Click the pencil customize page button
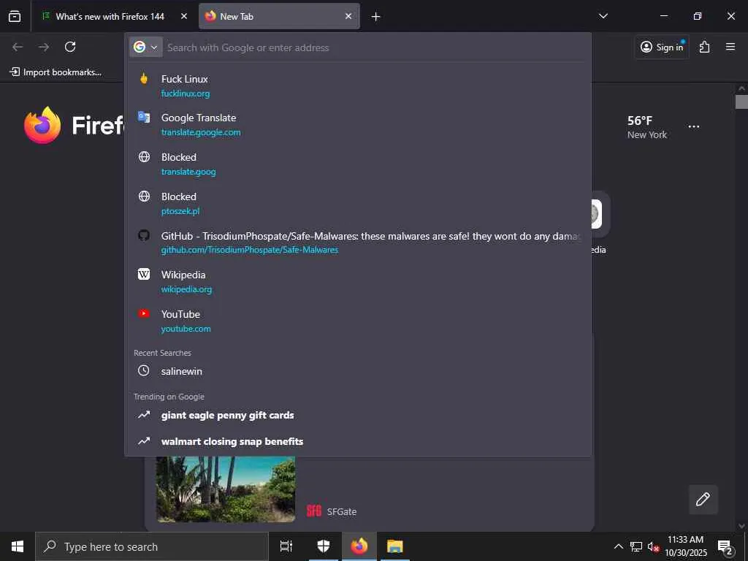 click(x=703, y=500)
